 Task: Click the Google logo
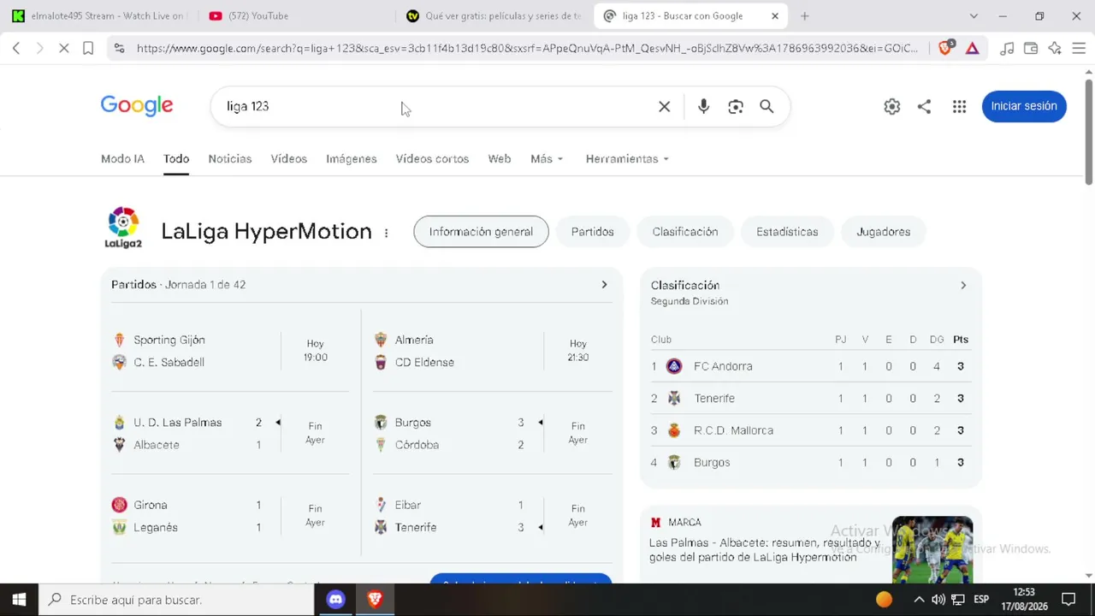point(137,106)
